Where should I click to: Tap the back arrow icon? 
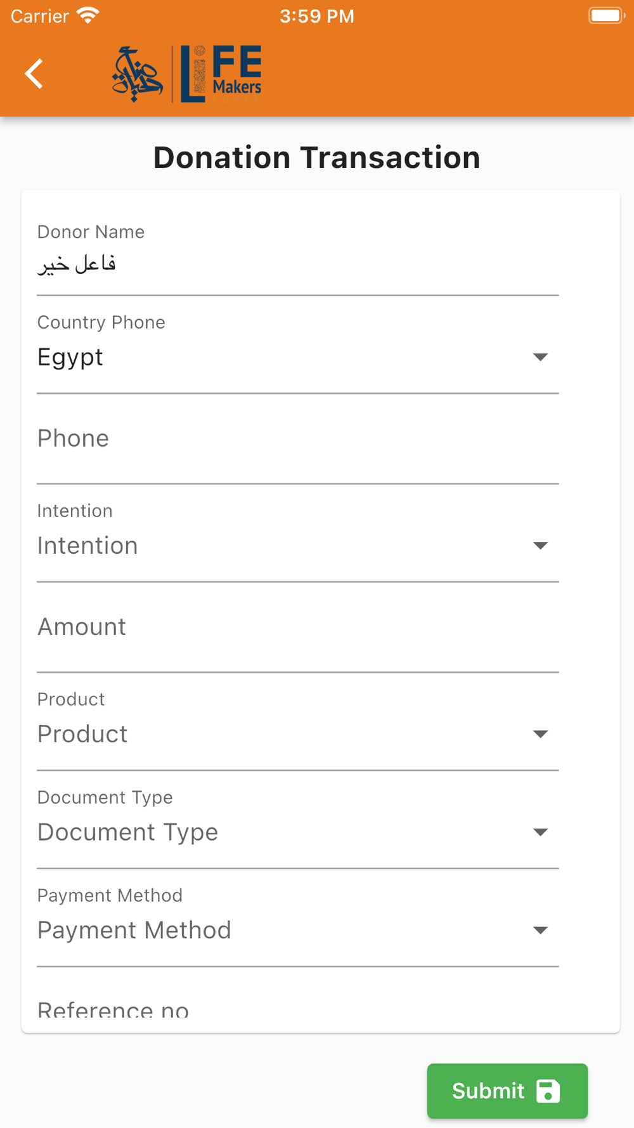click(34, 74)
